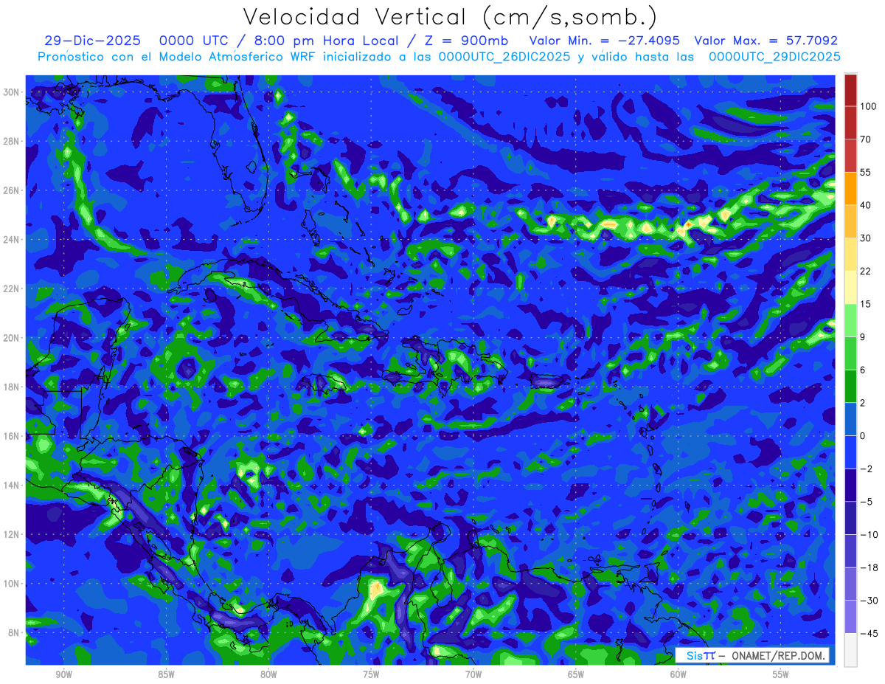Click the '60W' longitude label
This screenshot has height=684, width=885.
(x=678, y=675)
